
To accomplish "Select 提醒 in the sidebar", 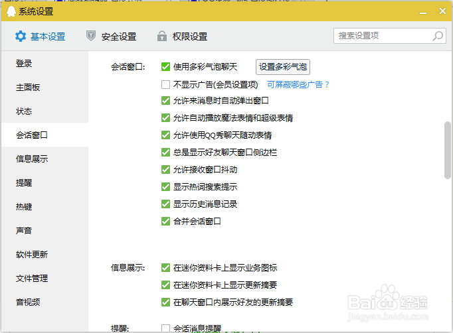I will (x=45, y=183).
